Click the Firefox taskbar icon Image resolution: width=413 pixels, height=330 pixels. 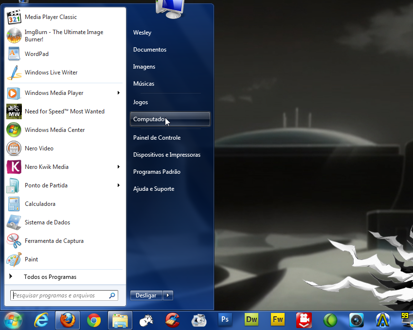67,320
